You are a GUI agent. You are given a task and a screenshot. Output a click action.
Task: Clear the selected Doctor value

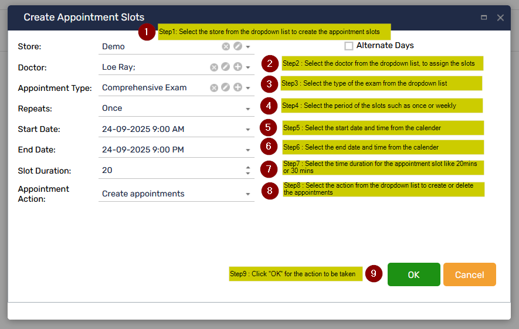point(214,67)
